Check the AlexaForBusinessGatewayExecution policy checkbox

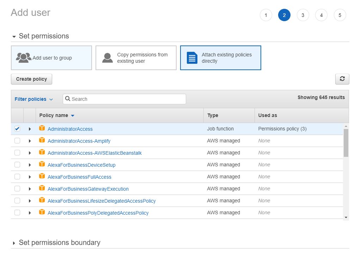(17, 189)
